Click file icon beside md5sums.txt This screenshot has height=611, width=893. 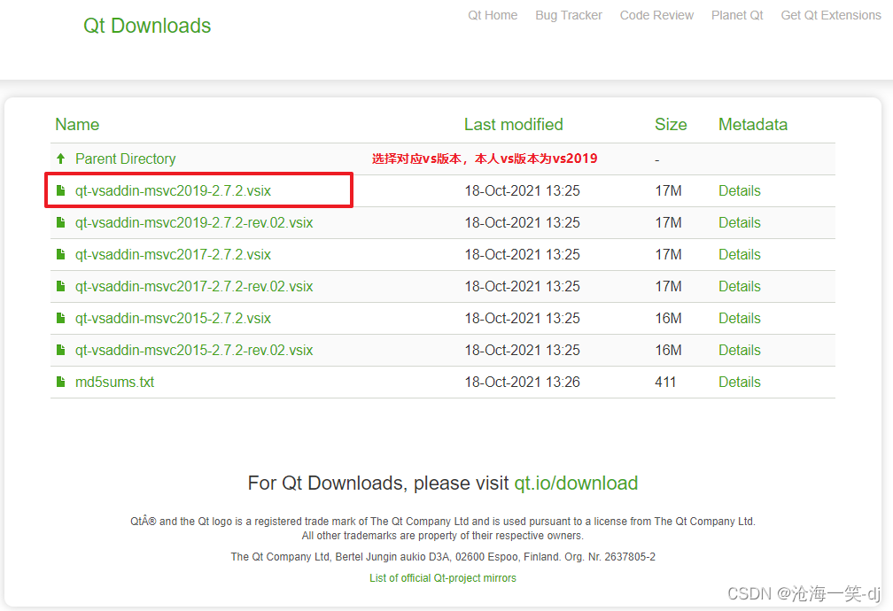pos(61,382)
